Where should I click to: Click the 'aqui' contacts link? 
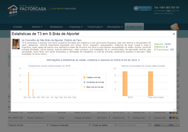tap(168, 11)
